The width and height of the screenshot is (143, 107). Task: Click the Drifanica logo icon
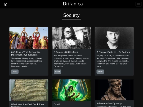6,4
